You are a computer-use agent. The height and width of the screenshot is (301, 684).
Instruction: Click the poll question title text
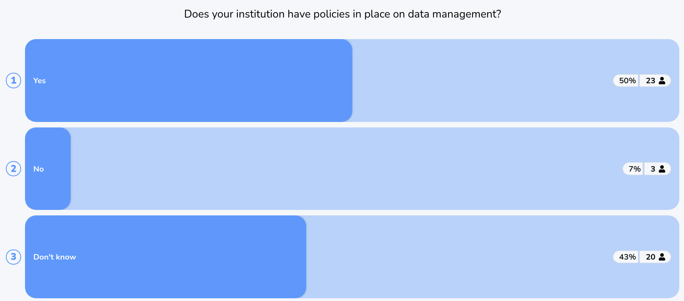(343, 14)
